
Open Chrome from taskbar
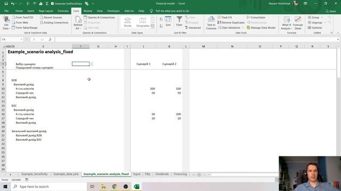pos(115,186)
